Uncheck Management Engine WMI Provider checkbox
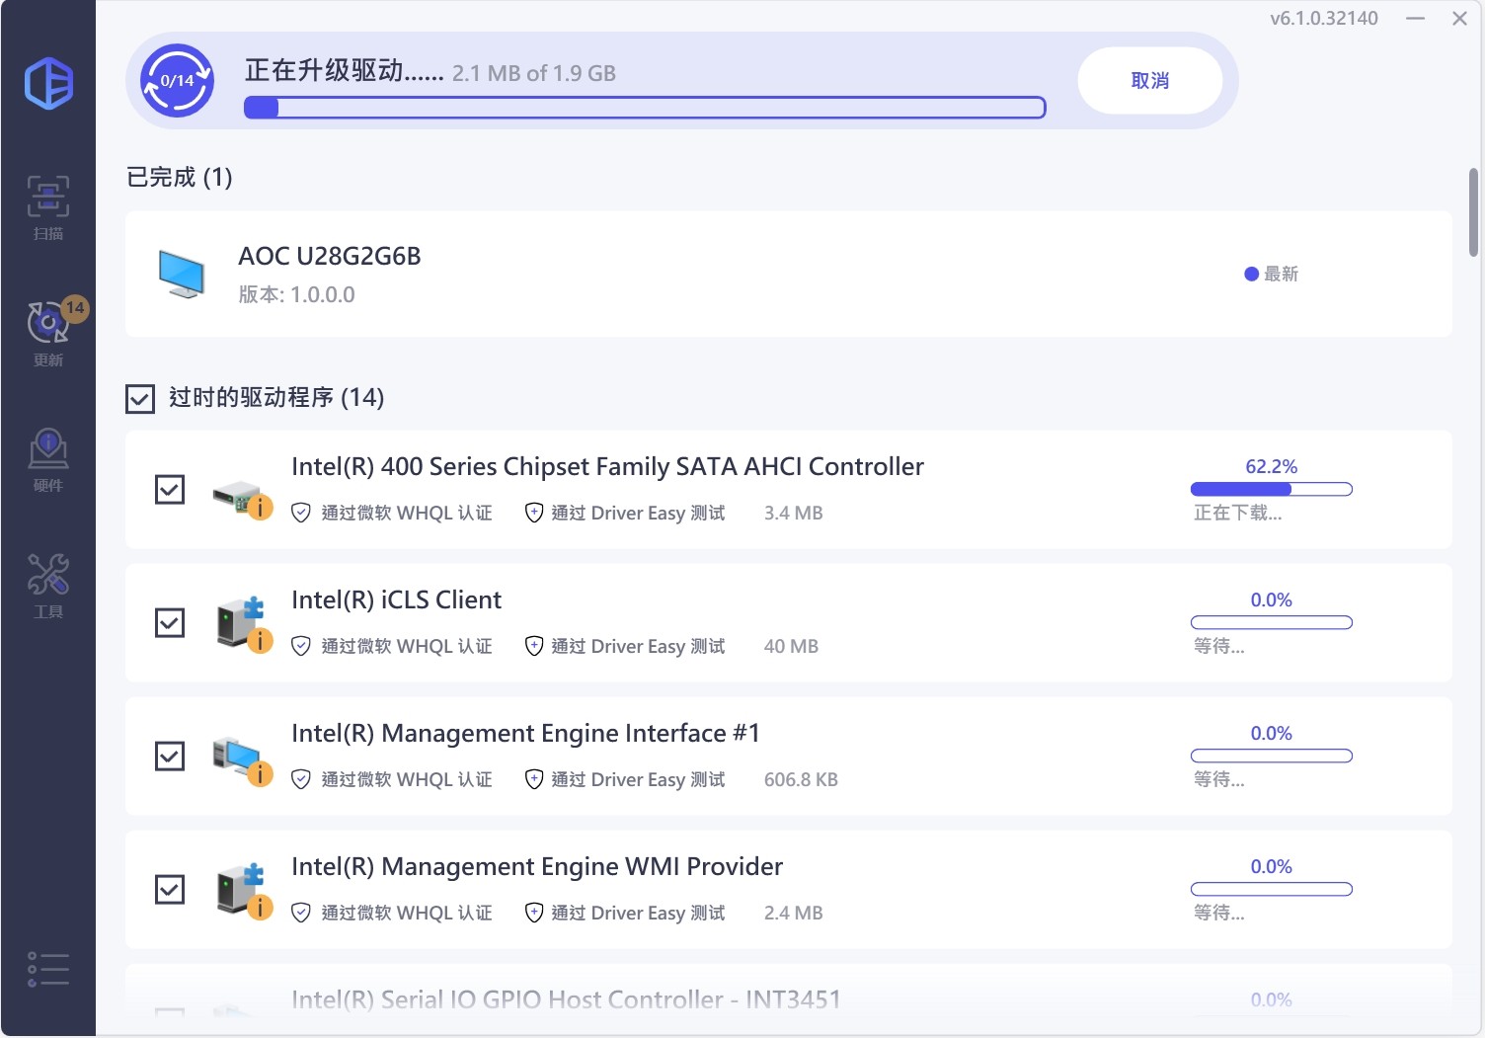The image size is (1485, 1038). (x=170, y=889)
